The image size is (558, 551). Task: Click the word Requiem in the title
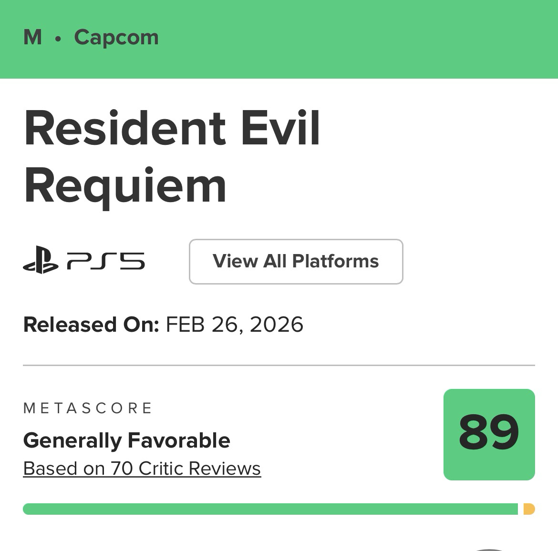(125, 186)
